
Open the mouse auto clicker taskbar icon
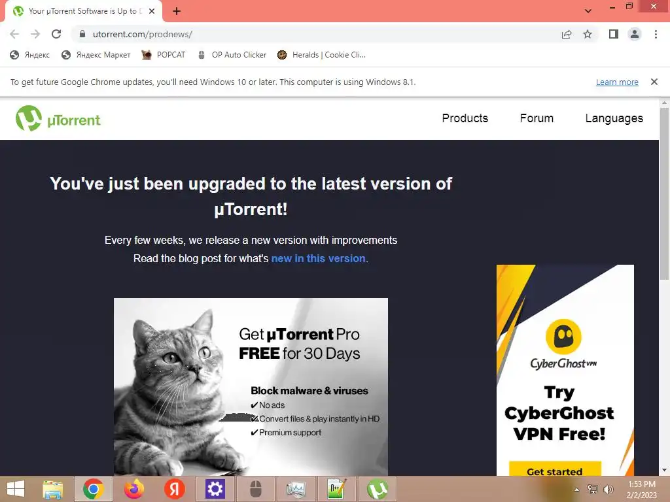(x=256, y=489)
